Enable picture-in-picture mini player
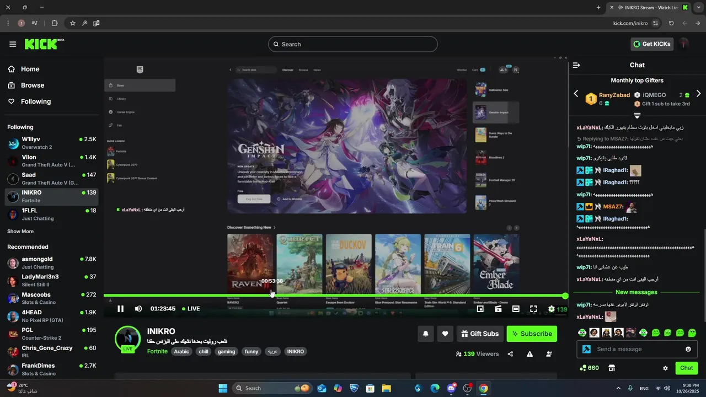Screen dimensions: 706x397 [x=480, y=309]
